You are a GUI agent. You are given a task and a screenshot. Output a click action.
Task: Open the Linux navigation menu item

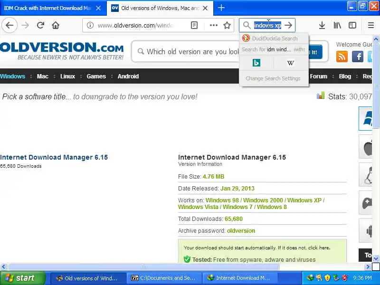coord(67,76)
